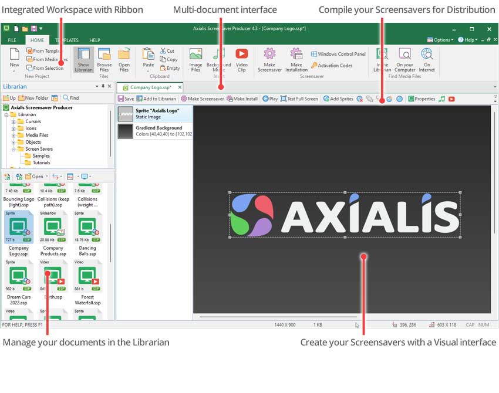Switch to the HELP ribbon tab
499x393 pixels.
tap(95, 40)
